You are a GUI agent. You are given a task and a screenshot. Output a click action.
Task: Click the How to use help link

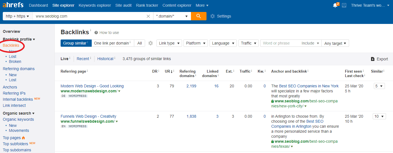point(107,33)
